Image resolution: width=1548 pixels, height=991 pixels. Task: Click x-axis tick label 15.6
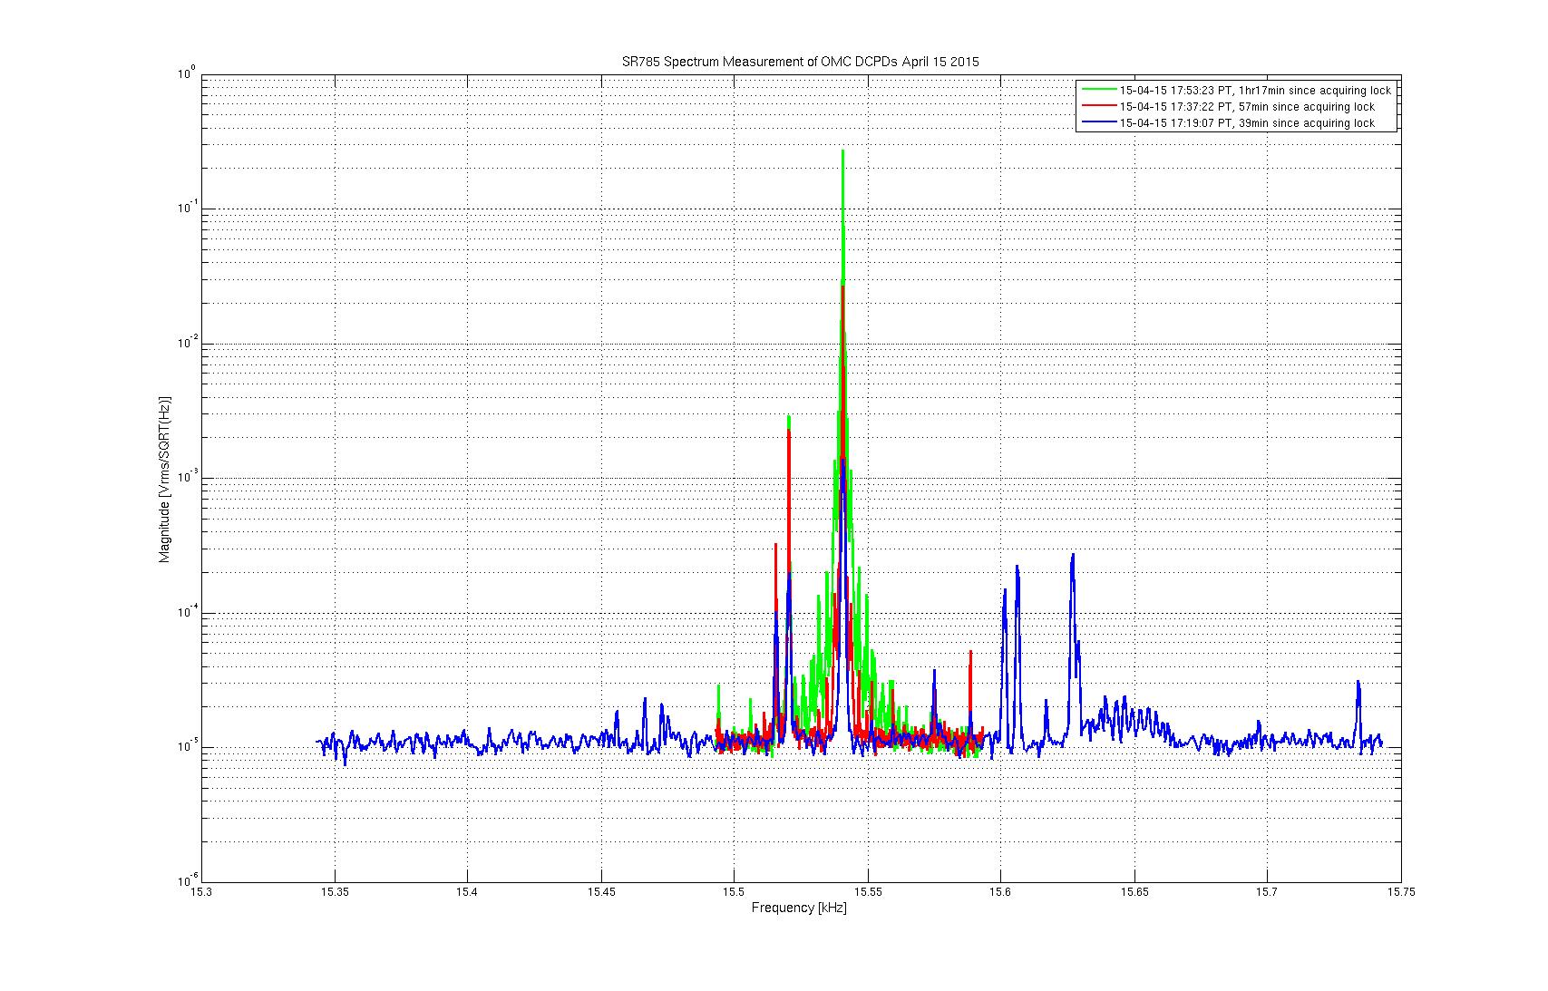point(1001,892)
